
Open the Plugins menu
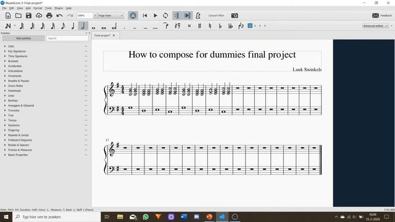(x=59, y=8)
